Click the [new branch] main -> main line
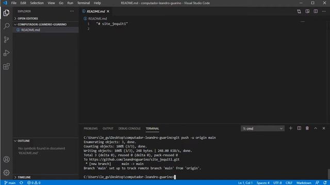Viewport: 330px width, 185px height. pos(114,164)
